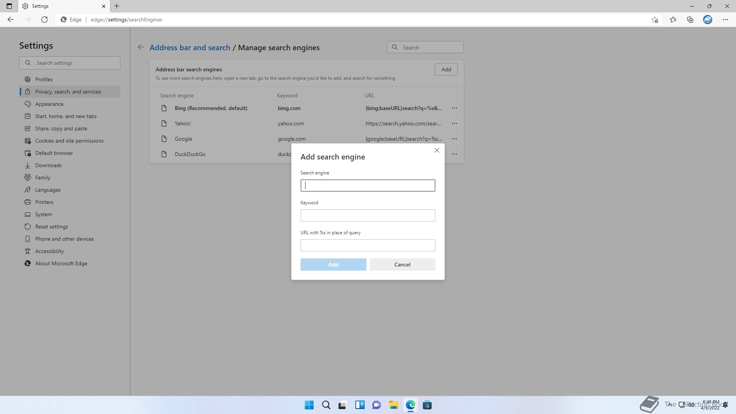Screen dimensions: 736x414
Task: Click Yahoo! search engine name
Action: pos(182,123)
